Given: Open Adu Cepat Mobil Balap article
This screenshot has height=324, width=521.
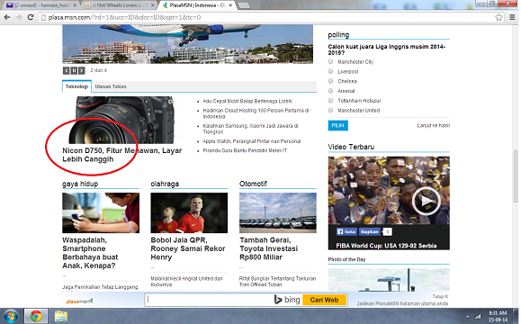Looking at the screenshot, I should pyautogui.click(x=247, y=101).
